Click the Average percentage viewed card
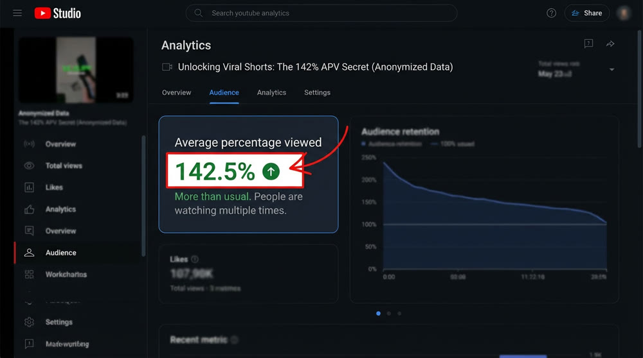 248,175
